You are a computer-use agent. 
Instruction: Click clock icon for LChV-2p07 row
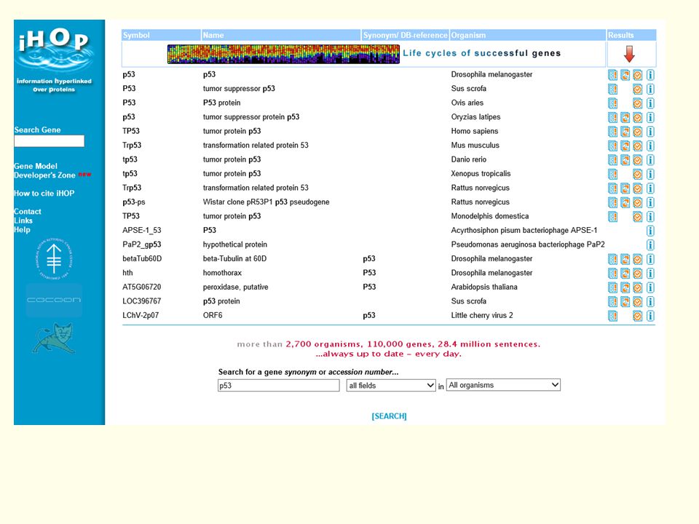click(638, 316)
